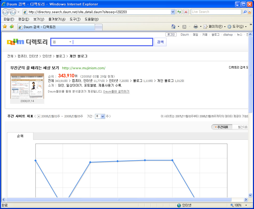The image size is (254, 209).
Task: Click 블로그 1,119위 rank path link
Action: point(143,81)
